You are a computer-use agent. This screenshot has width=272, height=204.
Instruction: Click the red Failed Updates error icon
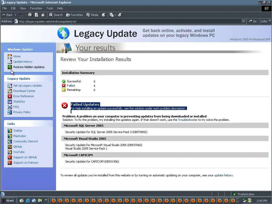pos(65,105)
